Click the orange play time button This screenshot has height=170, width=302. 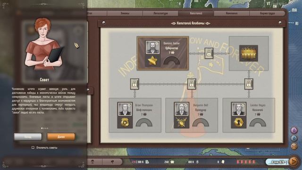click(x=294, y=161)
